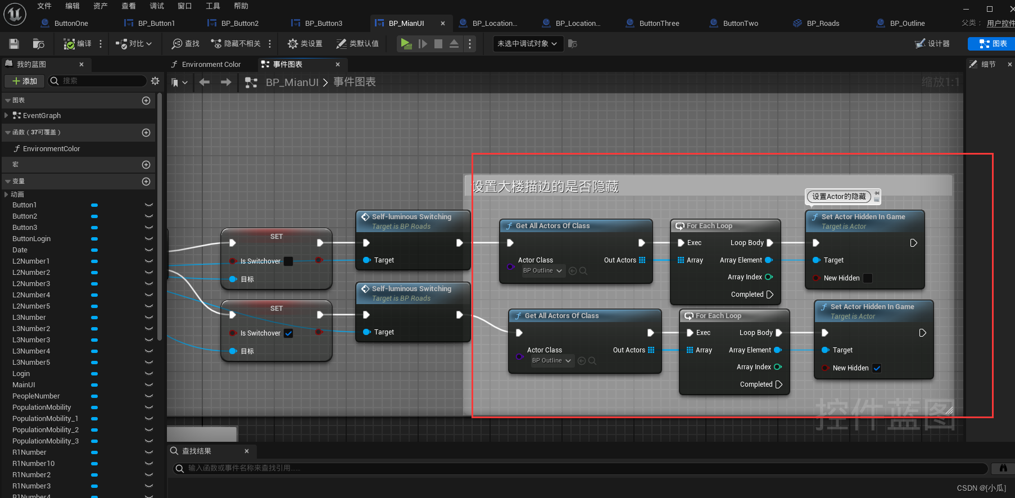Toggle the eye visibility for ButtonLogin variable

pyautogui.click(x=149, y=239)
